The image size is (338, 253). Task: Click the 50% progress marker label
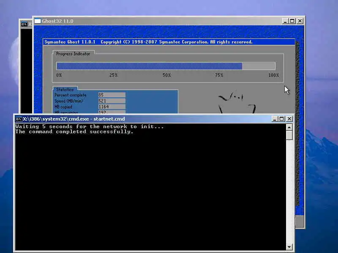[x=166, y=75]
